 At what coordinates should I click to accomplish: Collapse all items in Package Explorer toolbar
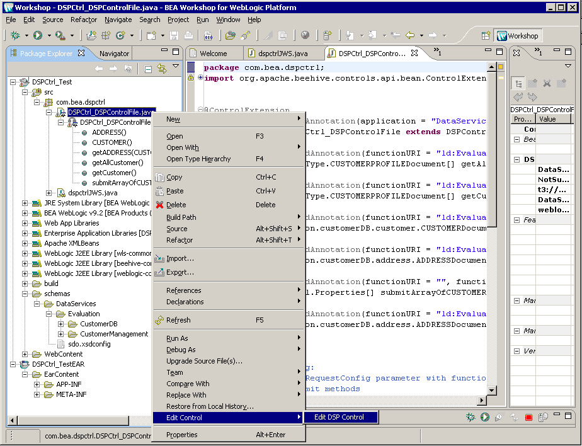point(148,69)
